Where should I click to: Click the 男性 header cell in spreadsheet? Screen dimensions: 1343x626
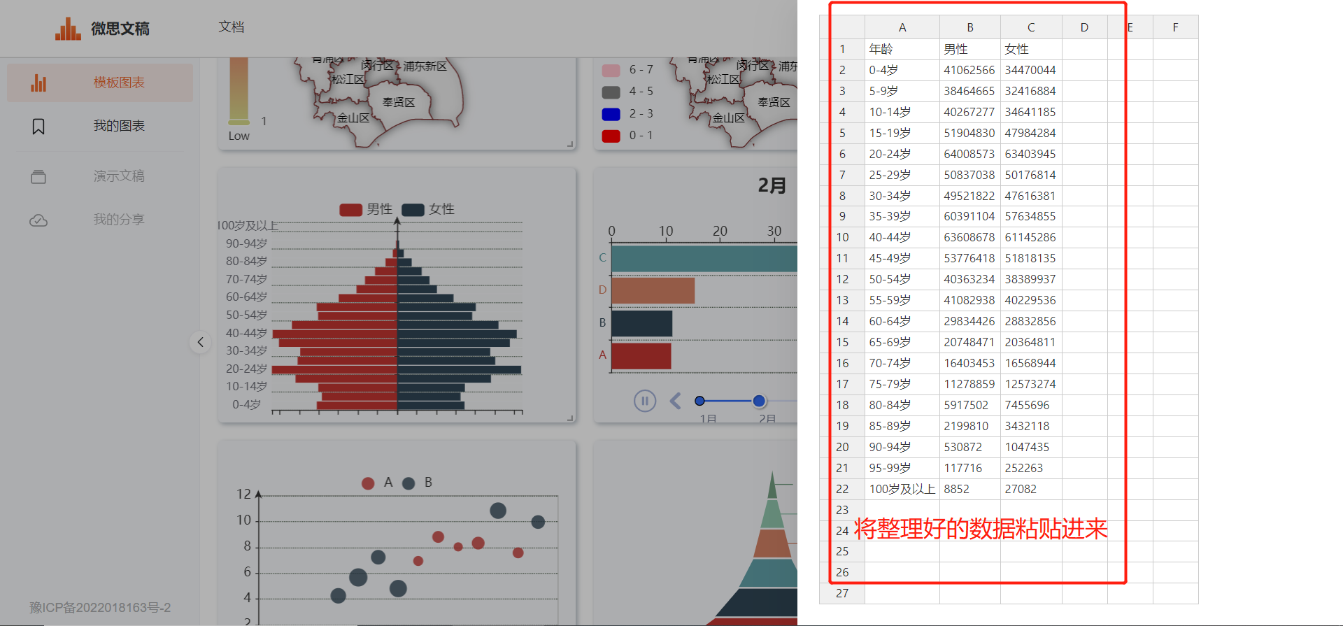tap(970, 49)
